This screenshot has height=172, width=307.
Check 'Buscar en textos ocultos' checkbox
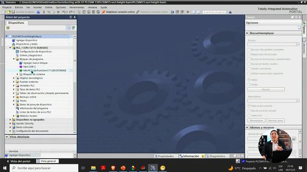tap(249, 64)
